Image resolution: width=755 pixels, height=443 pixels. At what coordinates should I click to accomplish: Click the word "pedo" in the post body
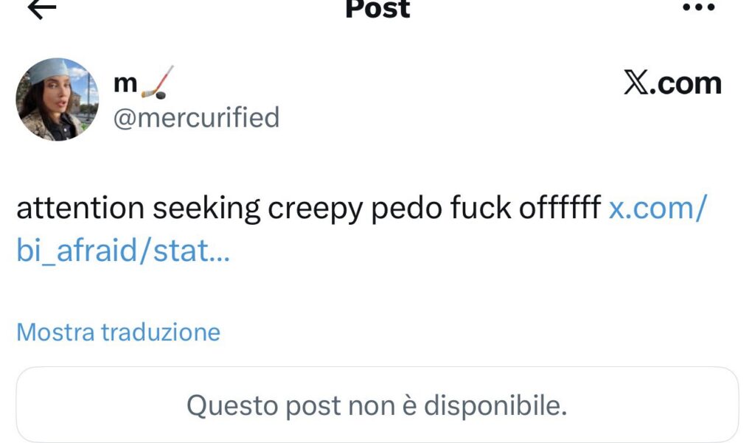406,209
